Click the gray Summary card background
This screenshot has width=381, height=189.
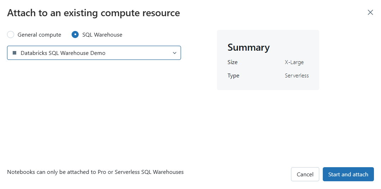268,84
